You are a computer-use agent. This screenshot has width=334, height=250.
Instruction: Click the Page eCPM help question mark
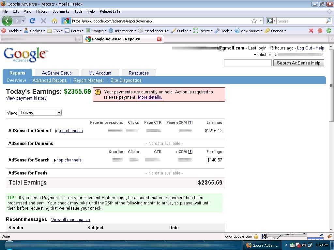[190, 123]
